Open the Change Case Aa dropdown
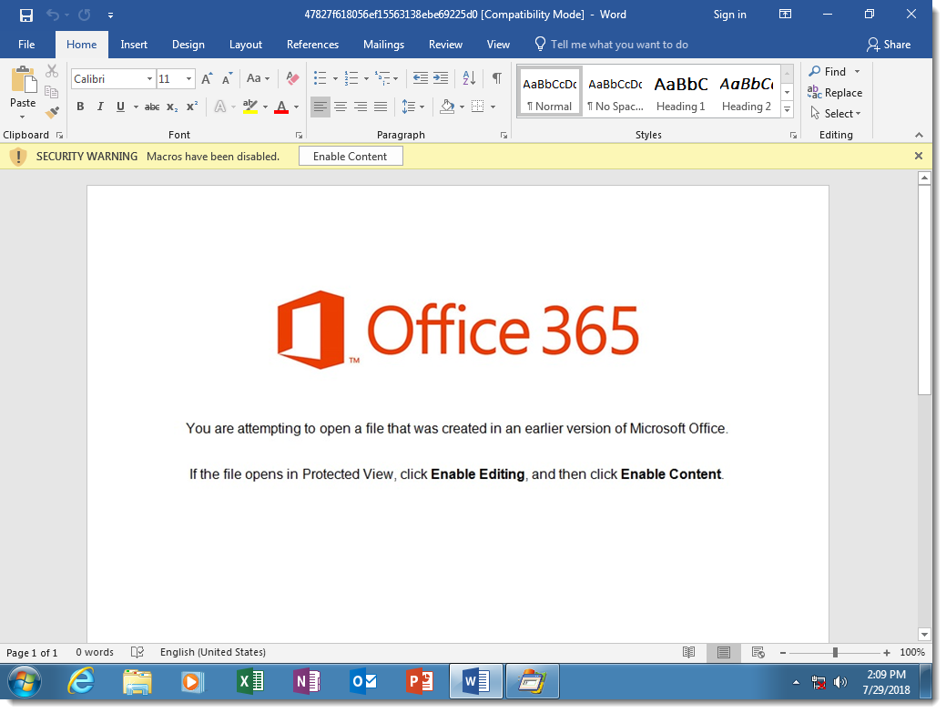 coord(259,79)
